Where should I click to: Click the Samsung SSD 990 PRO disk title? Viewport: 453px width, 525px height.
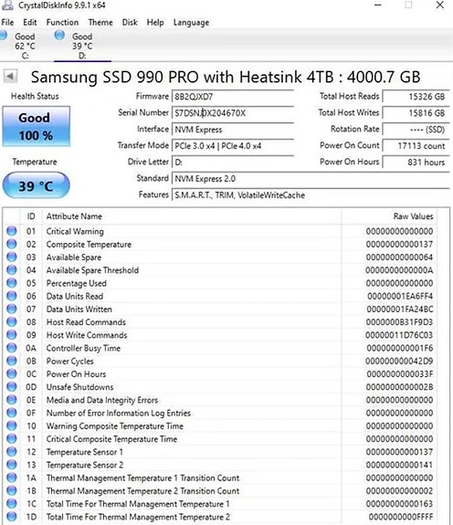(226, 77)
